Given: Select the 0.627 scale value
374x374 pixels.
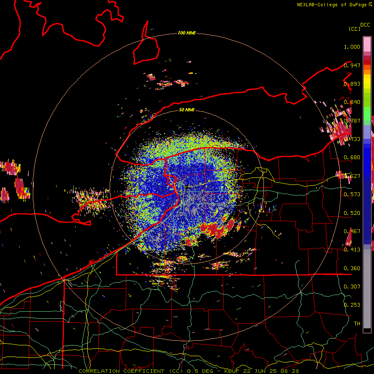Looking at the screenshot, I should pyautogui.click(x=352, y=176).
